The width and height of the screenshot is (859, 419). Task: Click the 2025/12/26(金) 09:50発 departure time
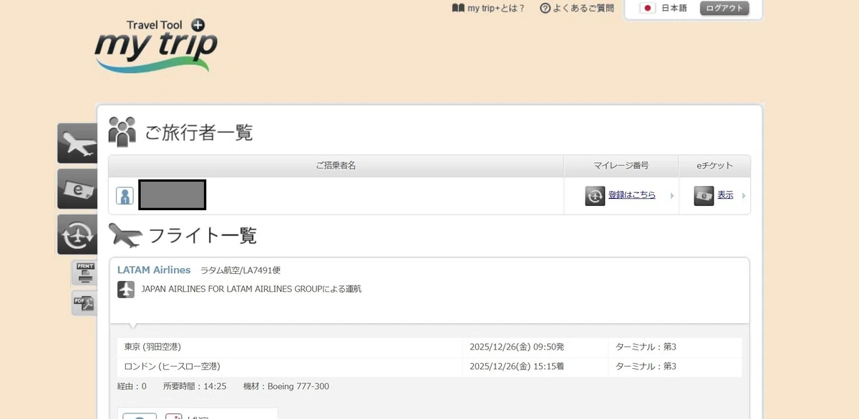[517, 347]
